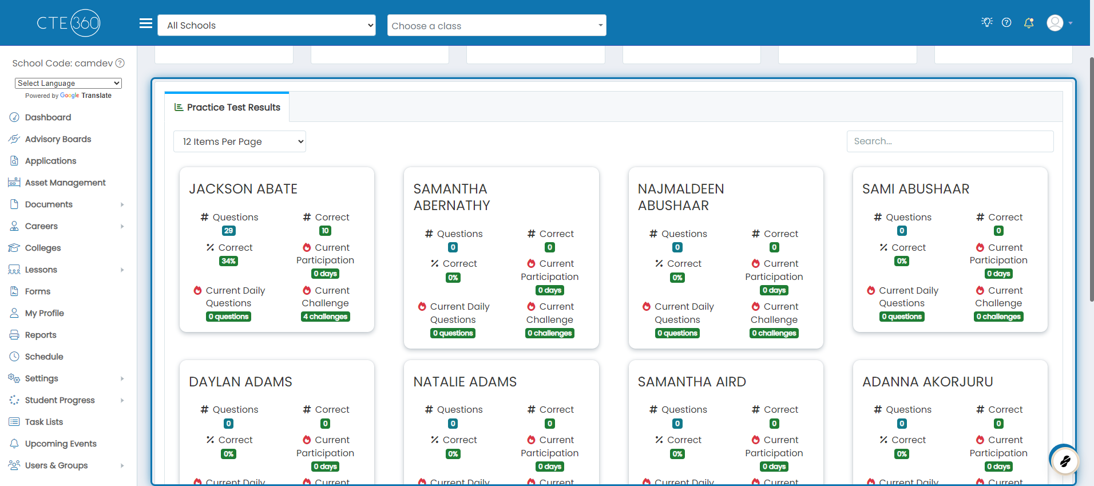Open the 12 Items Per Page dropdown
The height and width of the screenshot is (486, 1094).
point(240,141)
